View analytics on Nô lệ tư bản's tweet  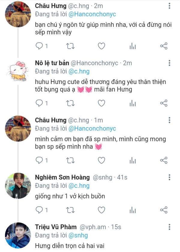point(133,103)
